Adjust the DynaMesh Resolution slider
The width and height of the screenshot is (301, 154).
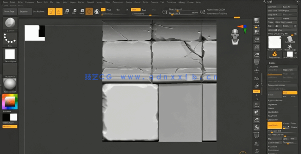282,132
